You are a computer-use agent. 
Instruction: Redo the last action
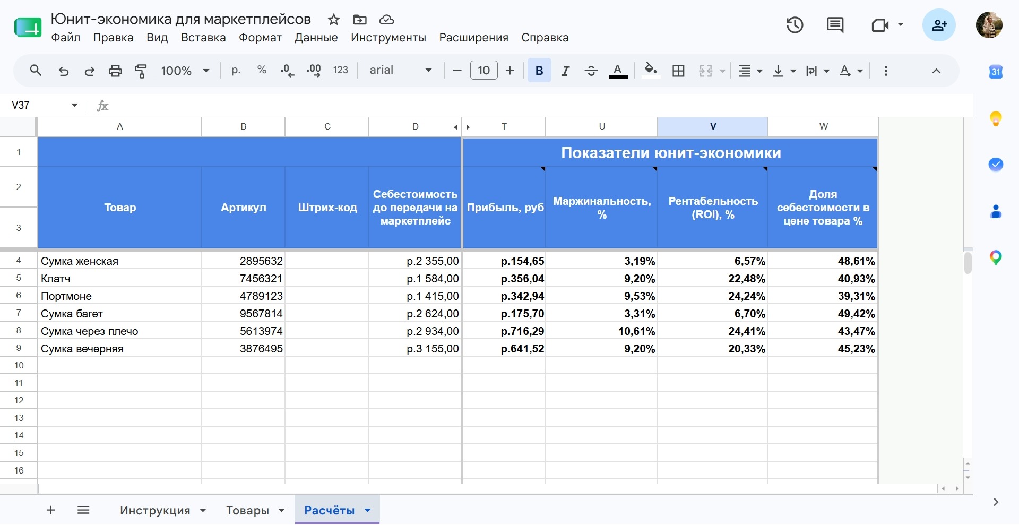pyautogui.click(x=89, y=71)
